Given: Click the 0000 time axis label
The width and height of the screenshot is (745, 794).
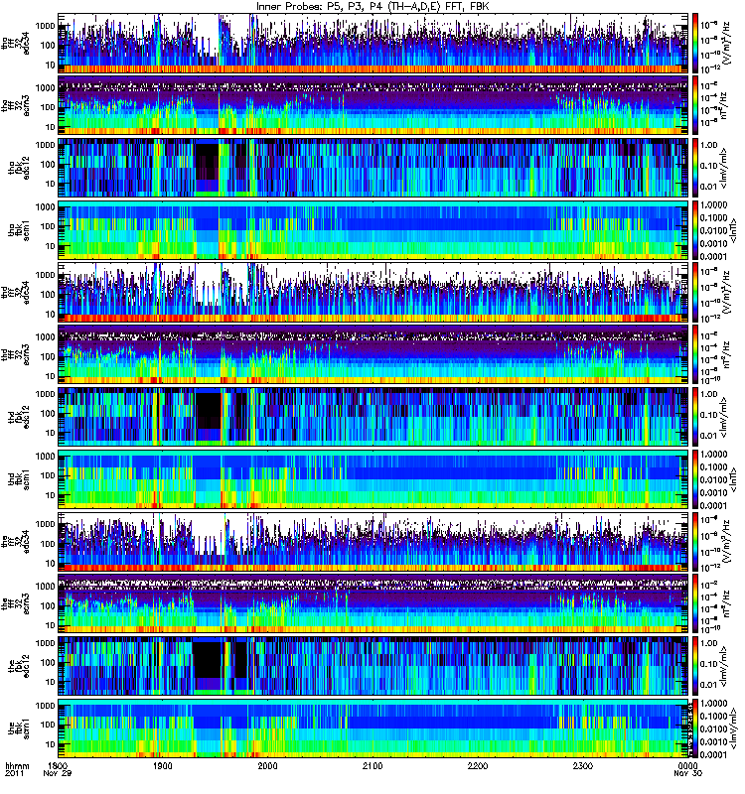Looking at the screenshot, I should [x=687, y=765].
